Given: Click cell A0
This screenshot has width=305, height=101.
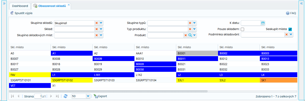Looking at the screenshot, I should click(30, 53).
